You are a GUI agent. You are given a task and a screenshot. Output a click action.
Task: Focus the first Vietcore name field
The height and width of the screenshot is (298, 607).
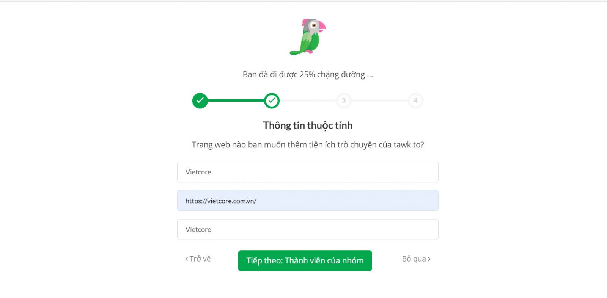[308, 172]
